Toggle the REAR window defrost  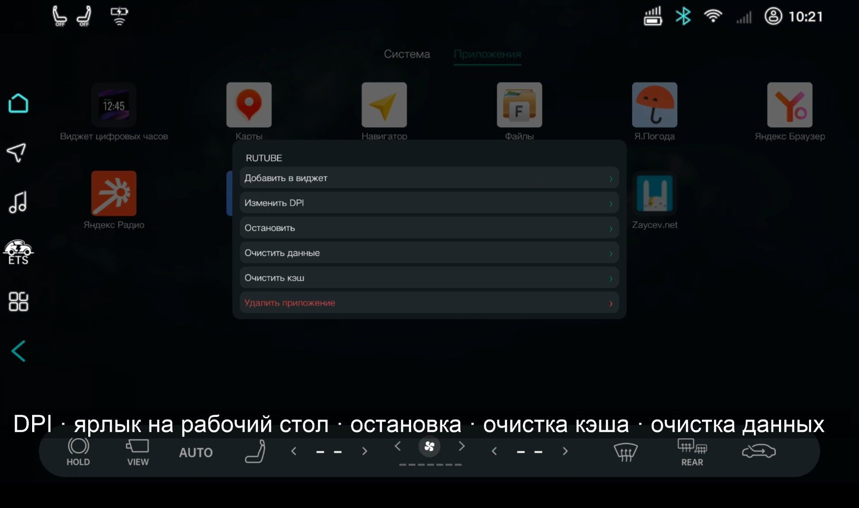(x=692, y=452)
